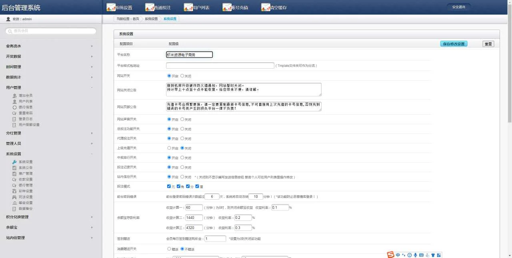Uncheck the 元 checkbox in 投注模式
The image size is (512, 258).
click(169, 186)
